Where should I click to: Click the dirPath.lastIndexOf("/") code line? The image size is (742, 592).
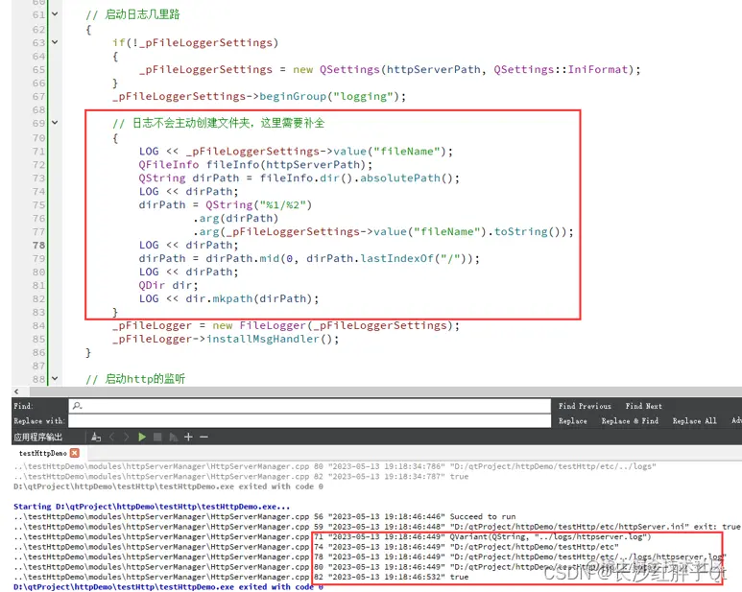point(309,259)
